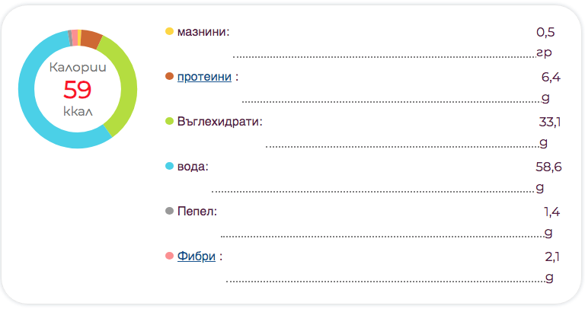Image resolution: width=585 pixels, height=309 pixels.
Task: Select the Пепел label
Action: point(197,211)
